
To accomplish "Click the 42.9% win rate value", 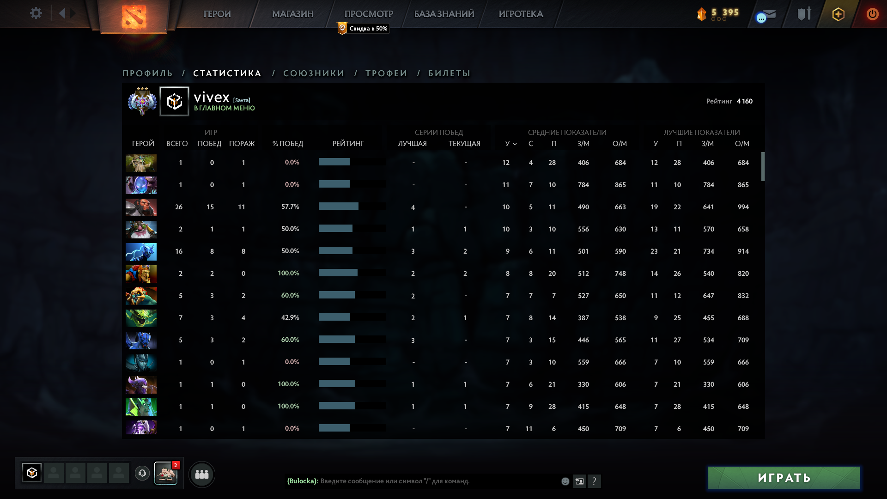I will pos(290,317).
